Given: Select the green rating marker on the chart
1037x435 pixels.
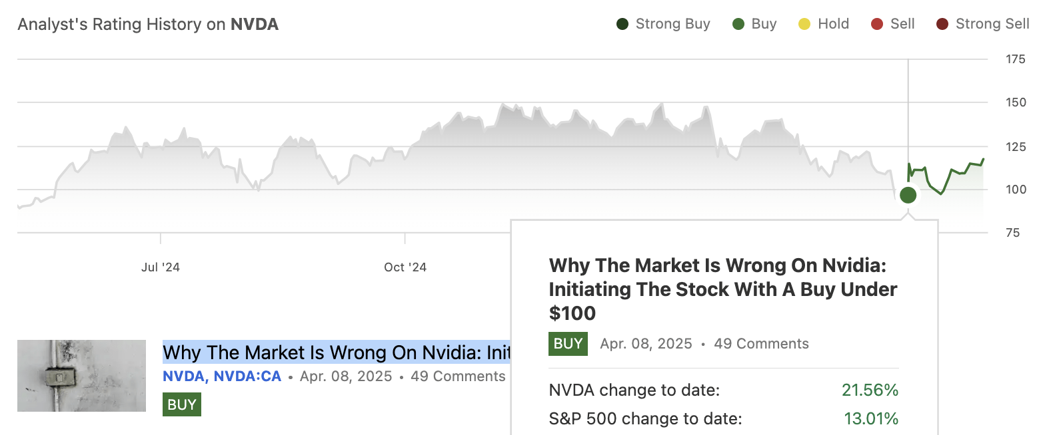Looking at the screenshot, I should [908, 196].
